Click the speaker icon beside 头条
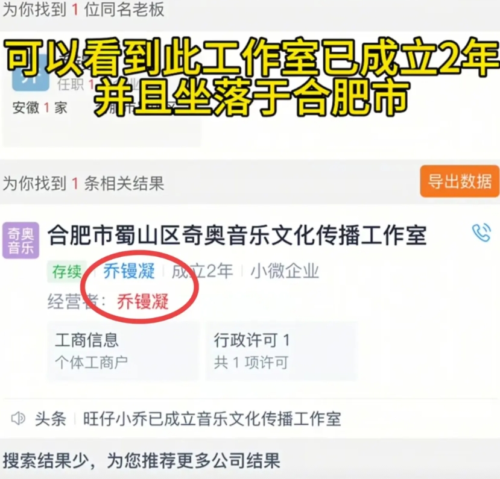Viewport: 500px width, 479px height. [x=18, y=419]
